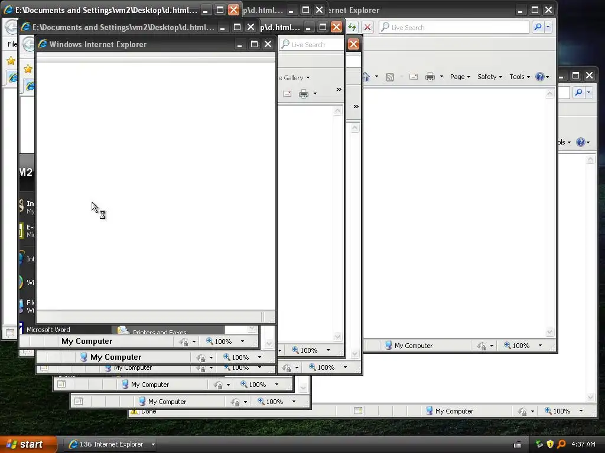Click popup blocker icon in the Done status bar
This screenshot has height=453, width=605.
[x=358, y=411]
